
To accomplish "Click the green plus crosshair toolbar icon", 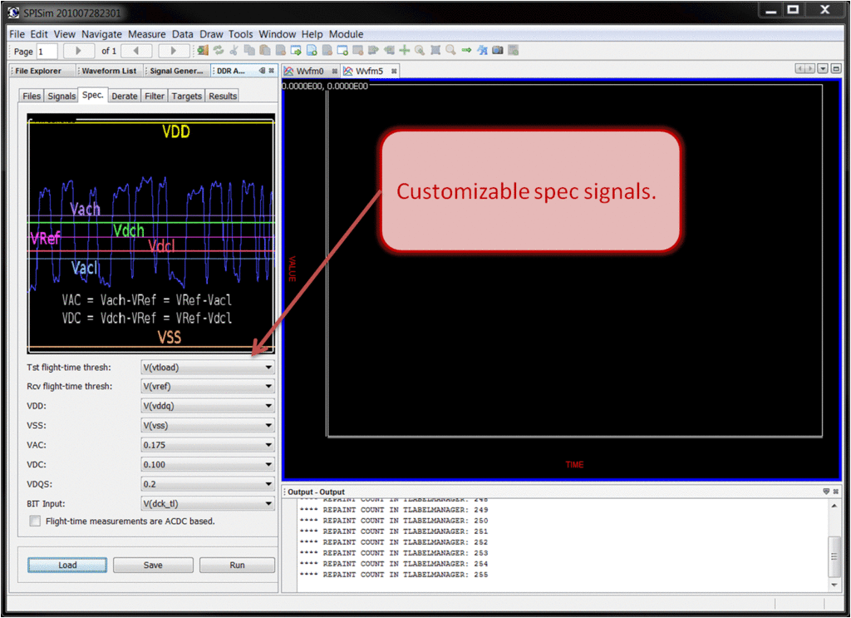I will point(405,51).
